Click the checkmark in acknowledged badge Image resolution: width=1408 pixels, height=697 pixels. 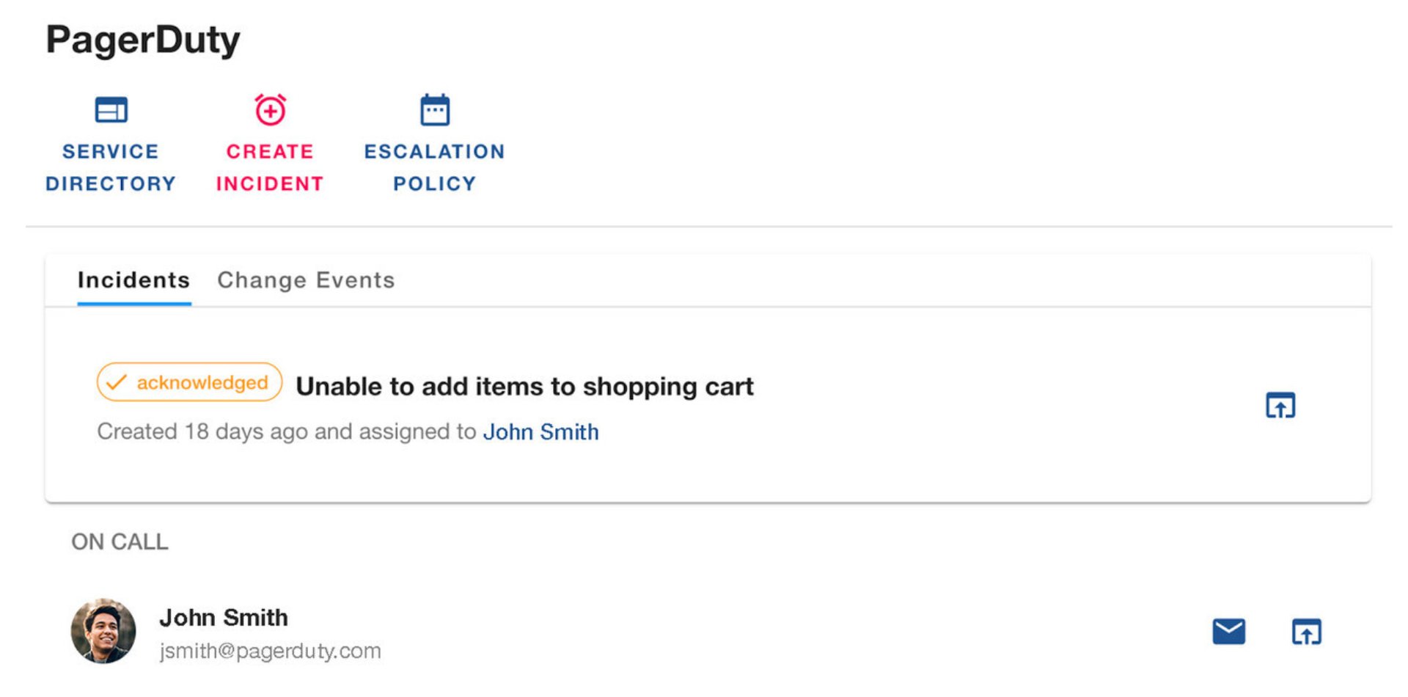(117, 382)
